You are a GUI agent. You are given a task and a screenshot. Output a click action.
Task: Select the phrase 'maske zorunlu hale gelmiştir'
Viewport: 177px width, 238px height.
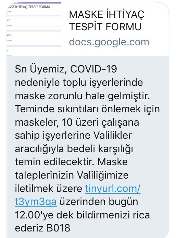tap(82, 96)
